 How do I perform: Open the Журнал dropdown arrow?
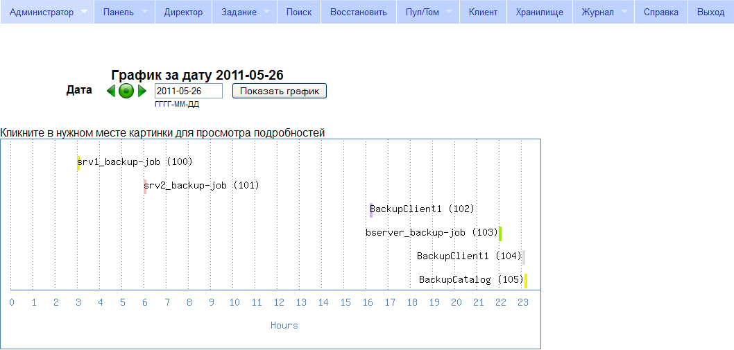click(624, 12)
